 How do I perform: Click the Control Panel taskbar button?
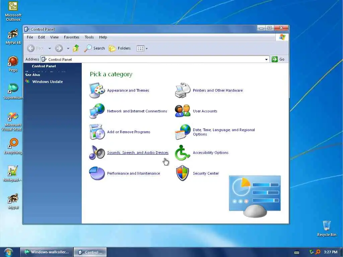90,252
